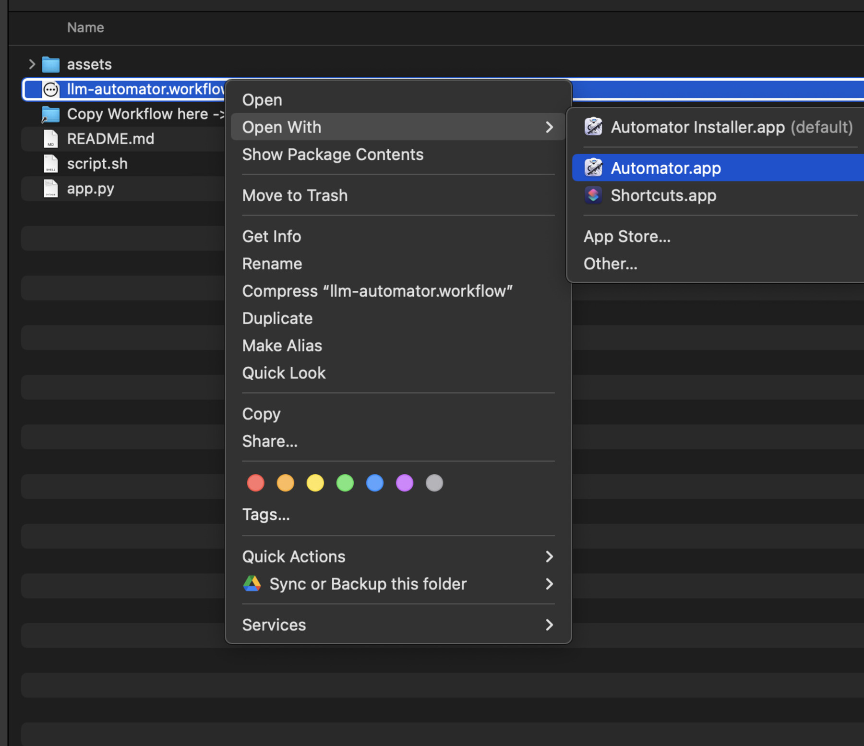Select Quick Look
864x746 pixels.
[x=398, y=373]
